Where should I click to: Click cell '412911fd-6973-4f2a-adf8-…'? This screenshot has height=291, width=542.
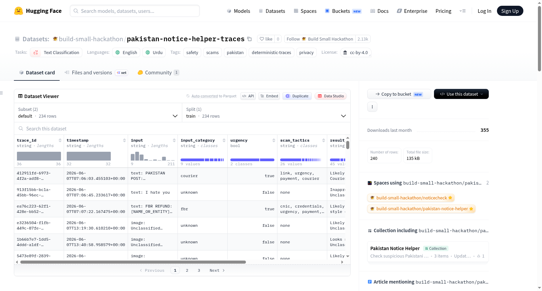click(x=39, y=176)
